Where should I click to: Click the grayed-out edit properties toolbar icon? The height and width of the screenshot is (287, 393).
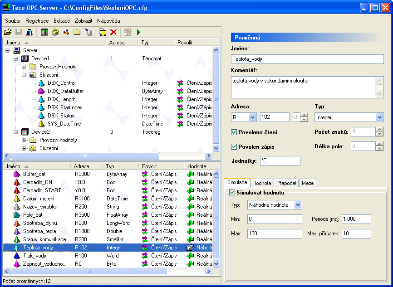point(128,32)
